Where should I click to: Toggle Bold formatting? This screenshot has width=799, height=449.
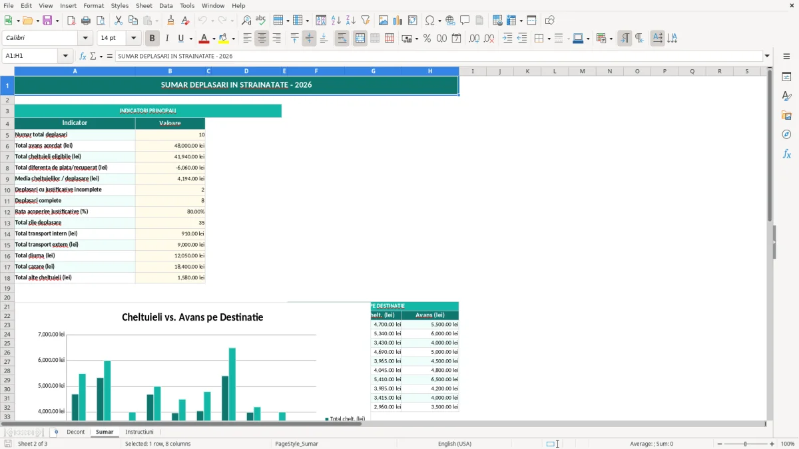152,39
